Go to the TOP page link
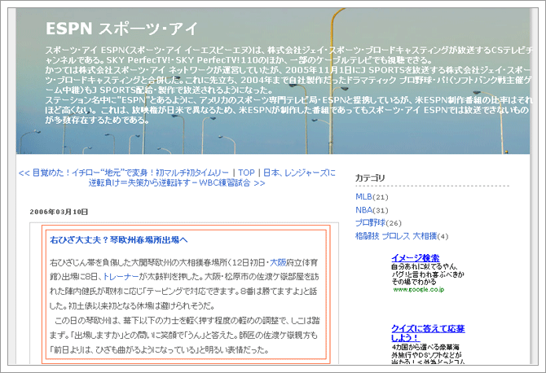Image resolution: width=546 pixels, height=373 pixels. (246, 173)
